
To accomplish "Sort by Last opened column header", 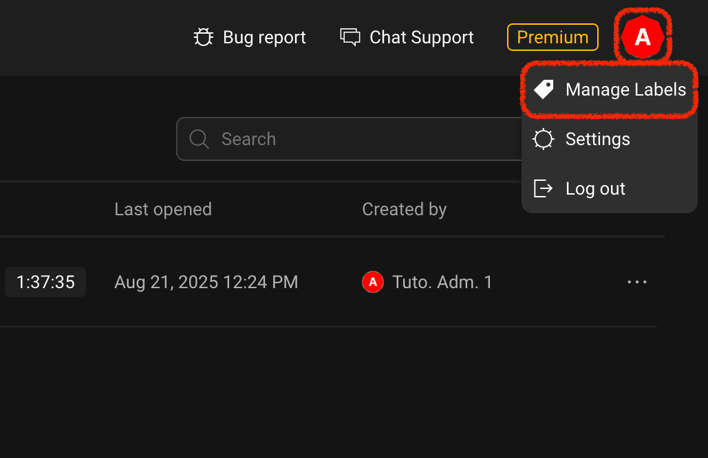I will (x=163, y=209).
